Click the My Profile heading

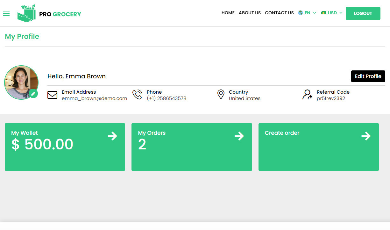point(22,37)
